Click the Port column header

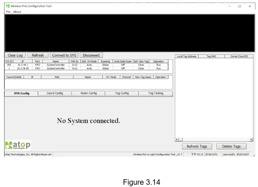coord(37,61)
